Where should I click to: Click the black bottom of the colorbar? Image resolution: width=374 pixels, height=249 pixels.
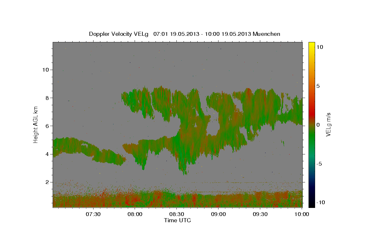coord(311,205)
